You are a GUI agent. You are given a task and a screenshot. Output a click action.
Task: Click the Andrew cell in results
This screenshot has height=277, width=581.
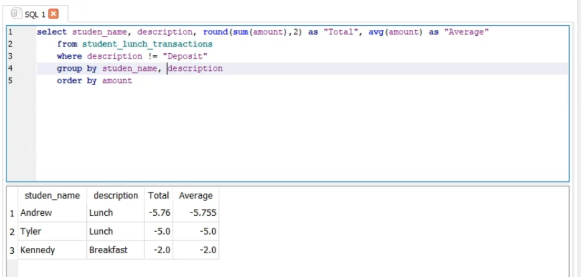click(x=36, y=213)
